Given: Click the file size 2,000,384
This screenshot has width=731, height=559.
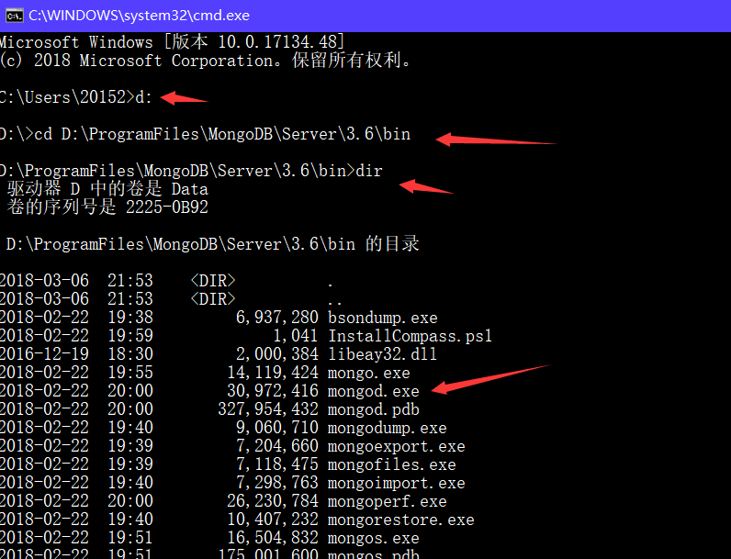Looking at the screenshot, I should click(x=277, y=354).
